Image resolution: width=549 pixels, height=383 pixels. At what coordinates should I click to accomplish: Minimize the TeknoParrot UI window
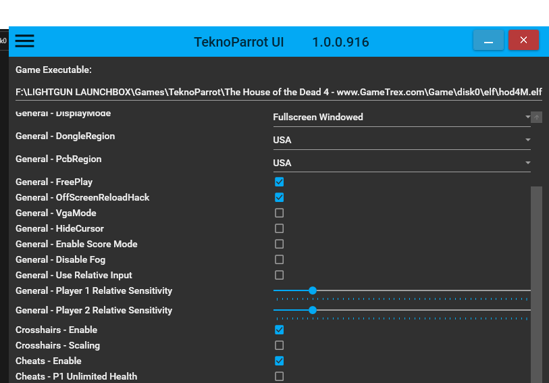click(x=488, y=41)
